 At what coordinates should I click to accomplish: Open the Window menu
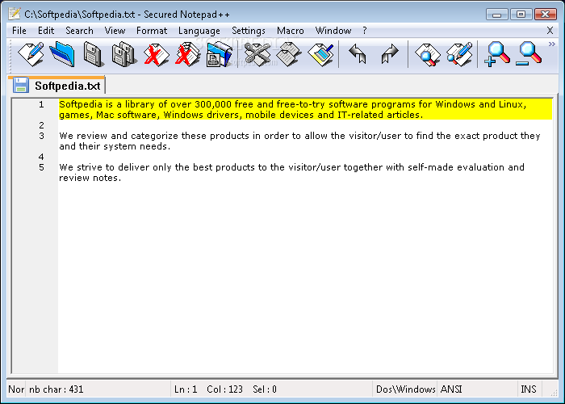click(x=333, y=31)
